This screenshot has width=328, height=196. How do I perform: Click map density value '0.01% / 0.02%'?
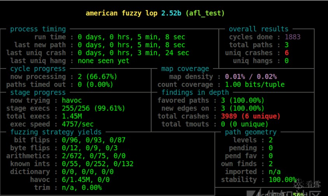coord(251,77)
